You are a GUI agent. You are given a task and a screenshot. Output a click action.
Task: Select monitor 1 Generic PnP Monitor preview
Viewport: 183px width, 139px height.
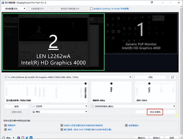tap(141, 33)
